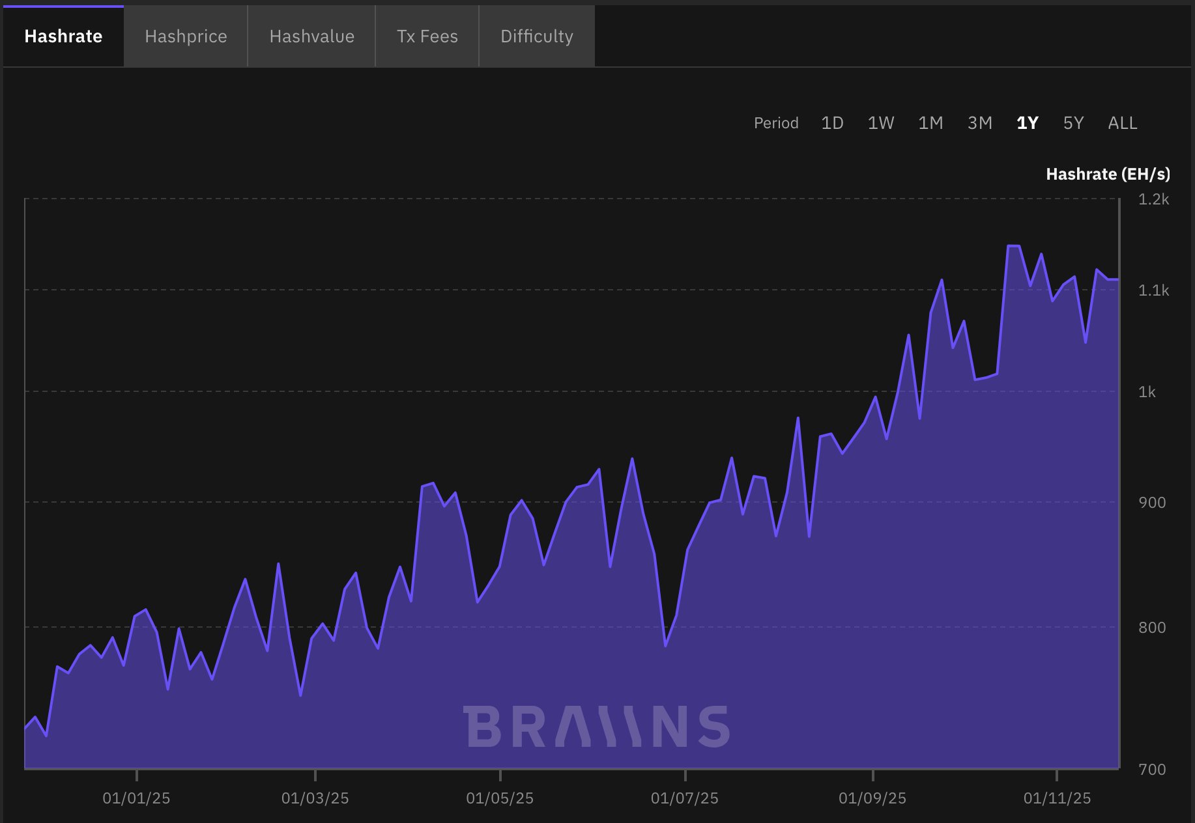View the Tx Fees tab

(x=427, y=36)
